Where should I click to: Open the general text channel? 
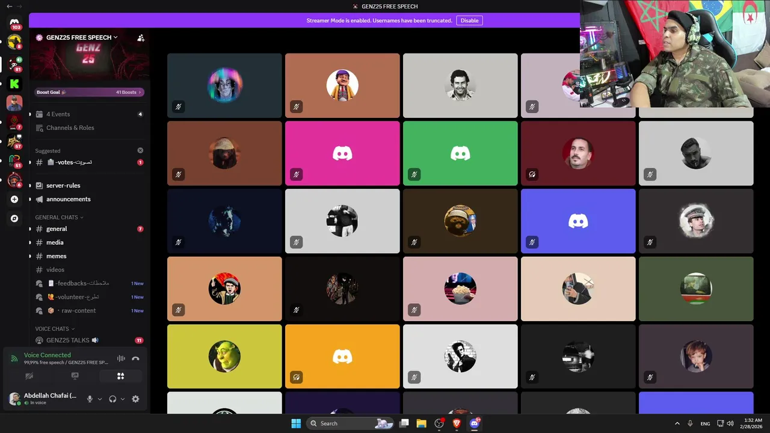click(x=89, y=229)
